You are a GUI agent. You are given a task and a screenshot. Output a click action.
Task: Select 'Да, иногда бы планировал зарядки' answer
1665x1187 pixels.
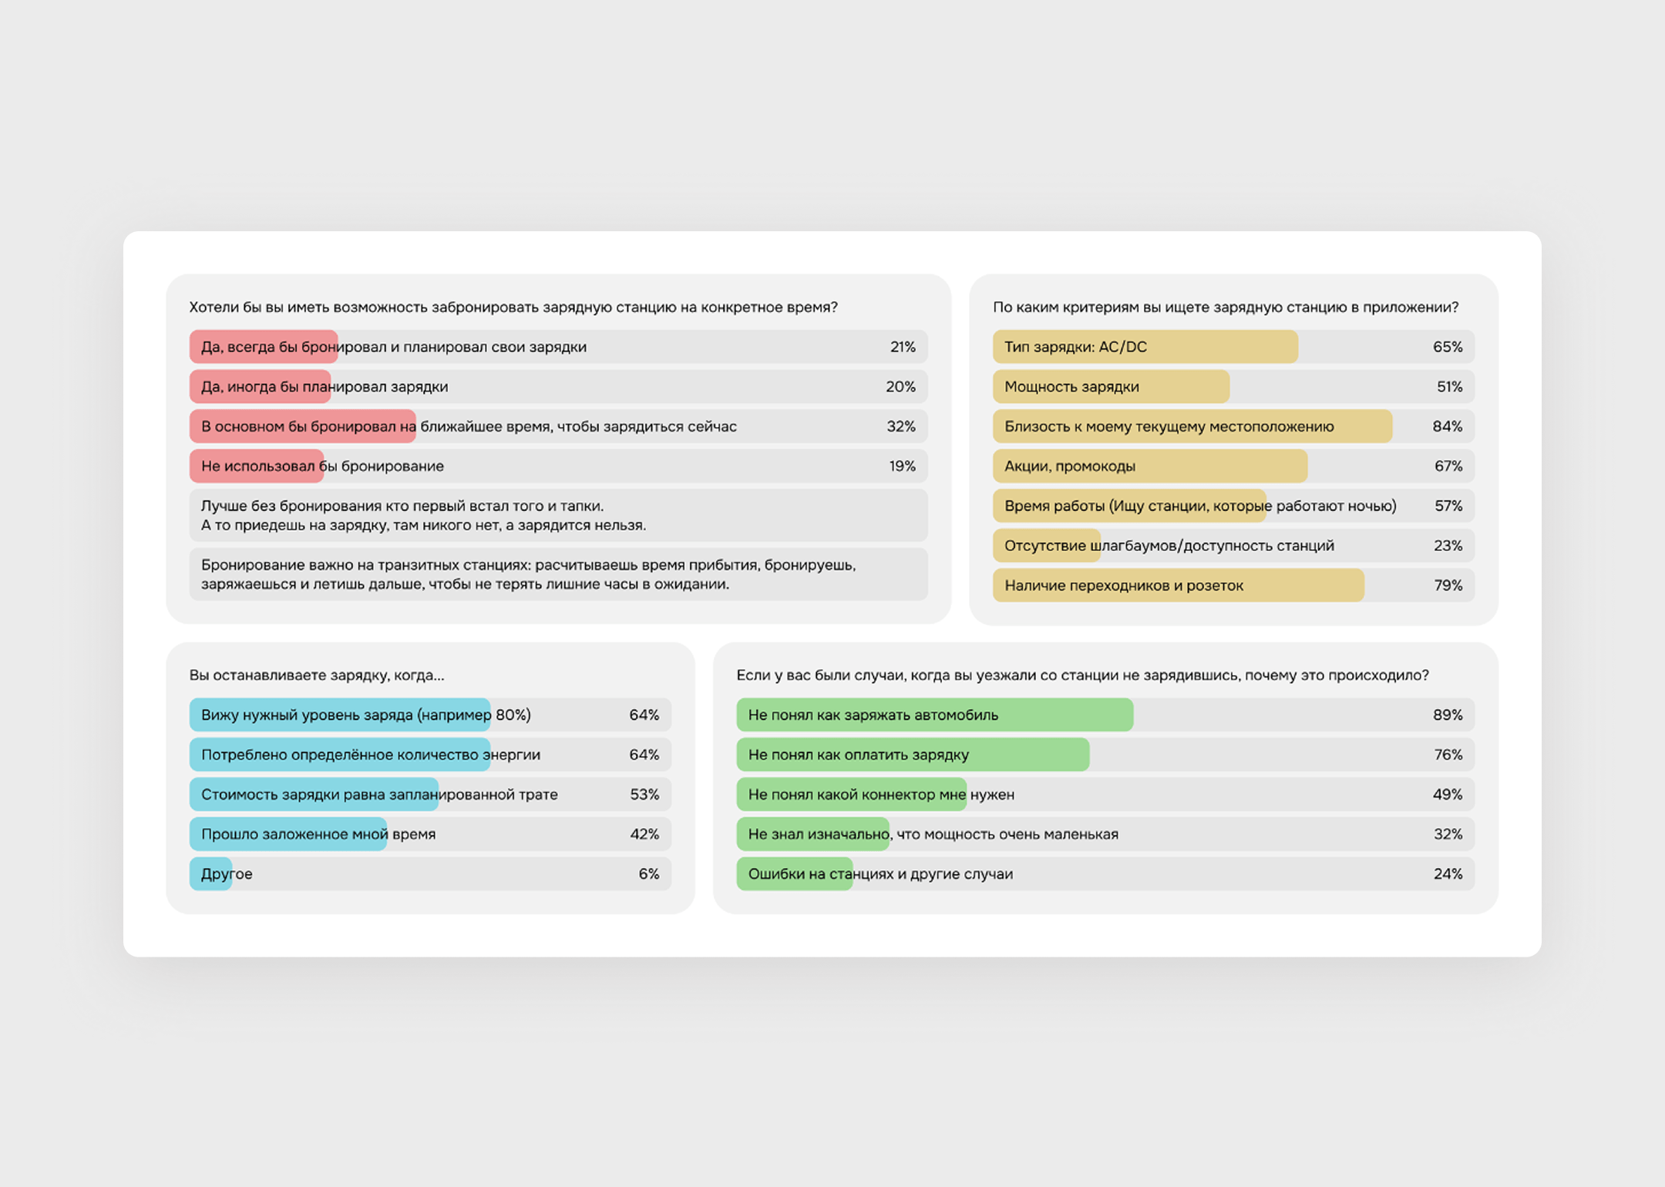(558, 387)
